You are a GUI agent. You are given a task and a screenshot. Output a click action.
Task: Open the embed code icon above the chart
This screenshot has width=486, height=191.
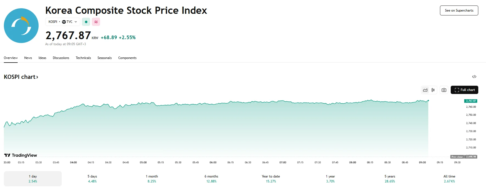tap(474, 77)
